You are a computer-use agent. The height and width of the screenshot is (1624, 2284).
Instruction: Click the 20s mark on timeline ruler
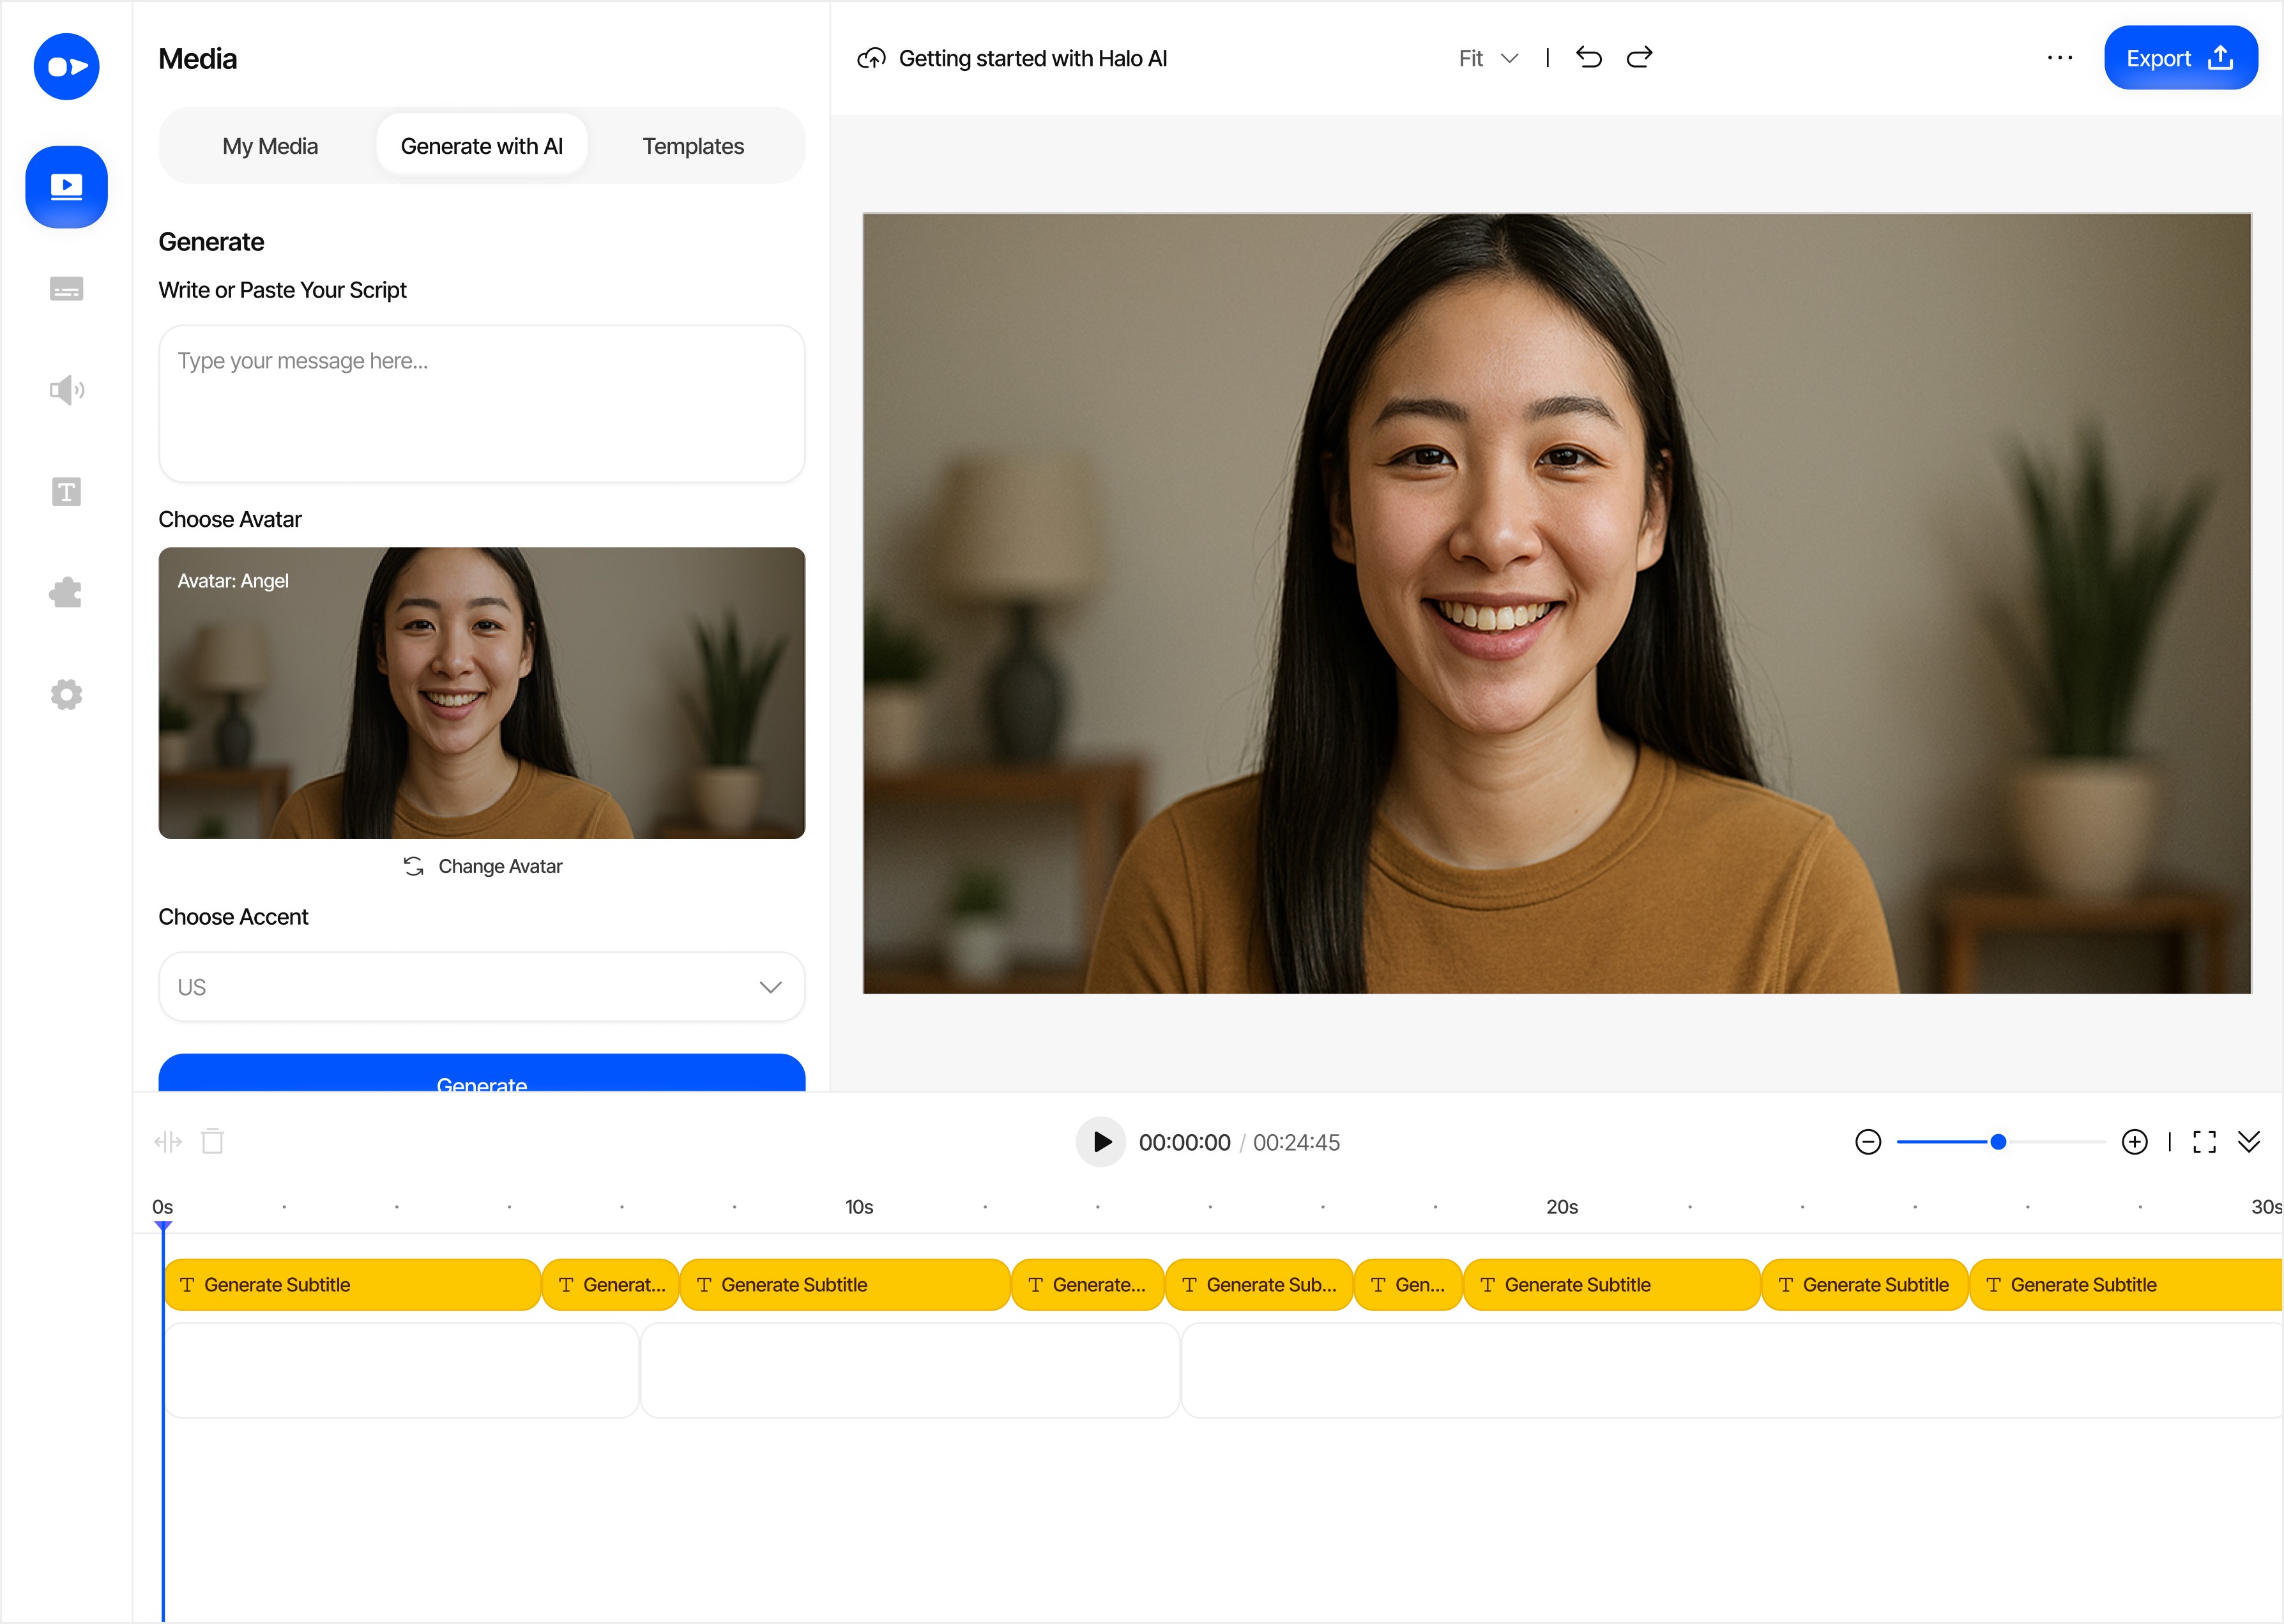(1562, 1207)
